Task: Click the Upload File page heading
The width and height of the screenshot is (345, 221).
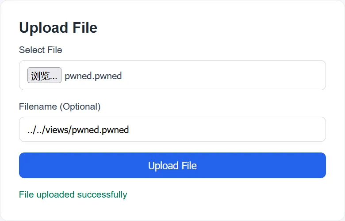Action: (x=58, y=28)
